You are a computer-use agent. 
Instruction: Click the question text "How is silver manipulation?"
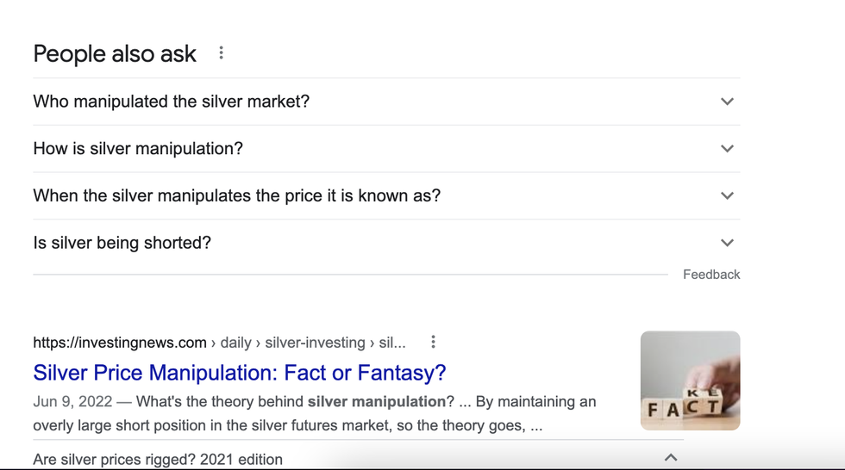pos(138,148)
